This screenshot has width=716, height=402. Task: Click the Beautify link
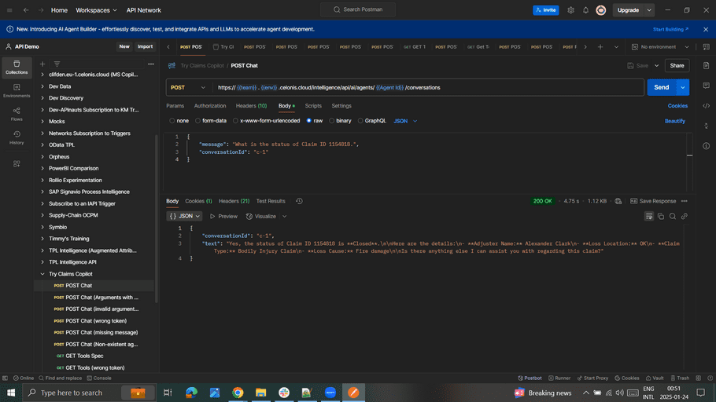click(x=674, y=121)
